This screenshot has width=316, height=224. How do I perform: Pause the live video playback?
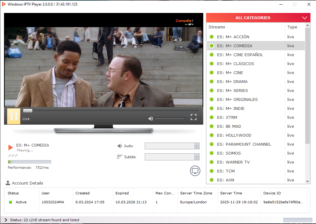point(14,116)
